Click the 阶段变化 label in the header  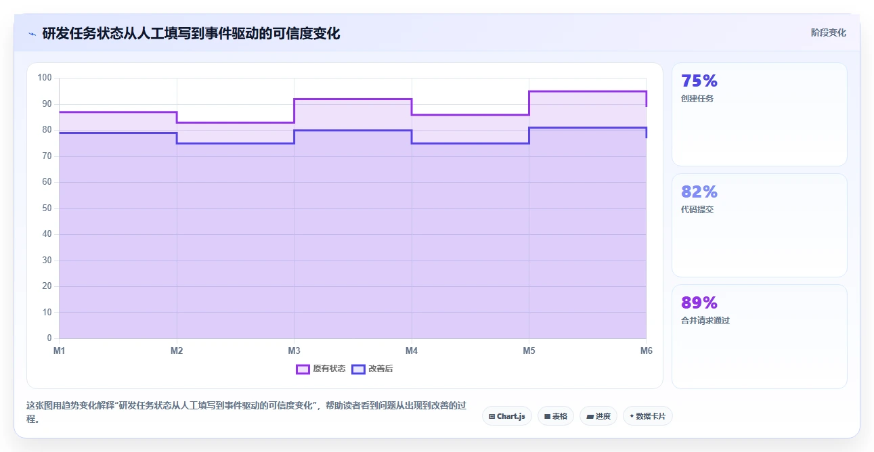click(829, 32)
